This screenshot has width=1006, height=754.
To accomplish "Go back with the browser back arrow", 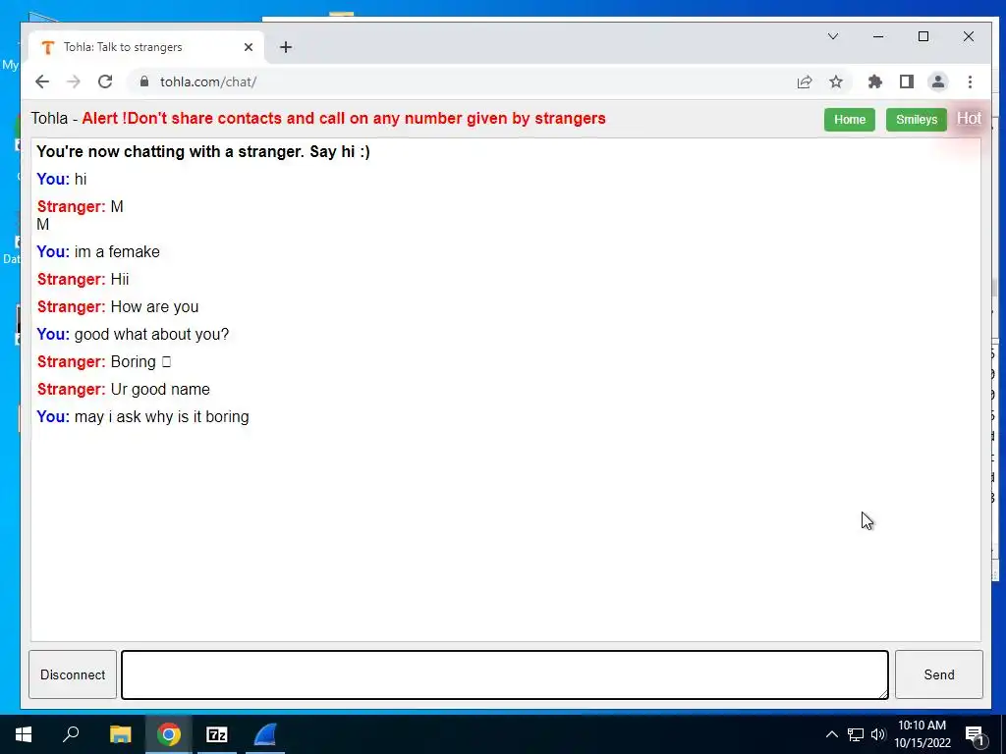I will pos(42,81).
